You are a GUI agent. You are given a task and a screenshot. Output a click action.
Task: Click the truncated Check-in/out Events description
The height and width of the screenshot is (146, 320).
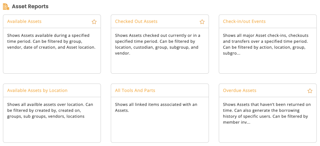[266, 44]
